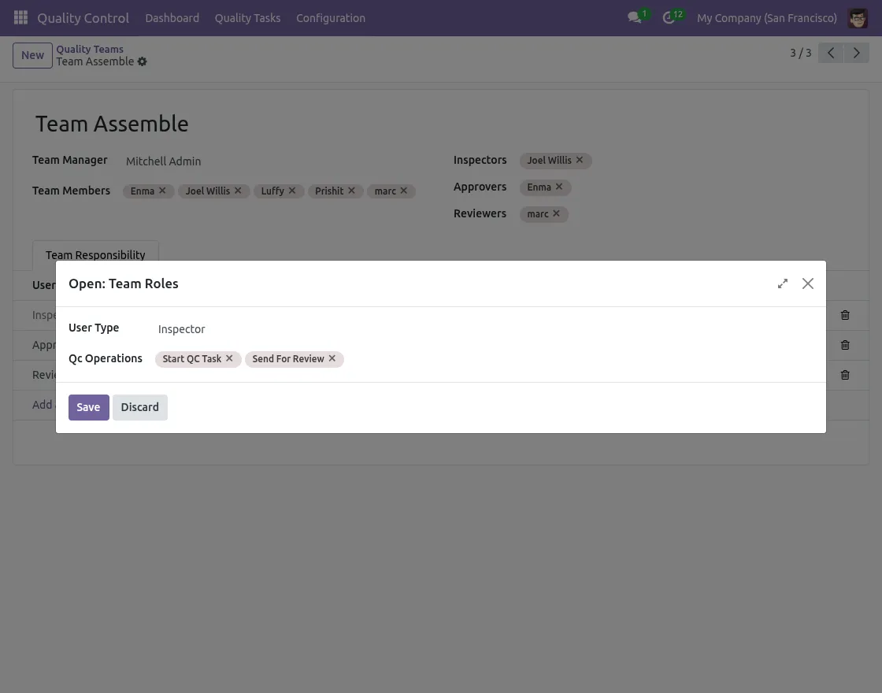Image resolution: width=882 pixels, height=693 pixels.
Task: Delete the Inspector row with trash icon
Action: point(845,315)
